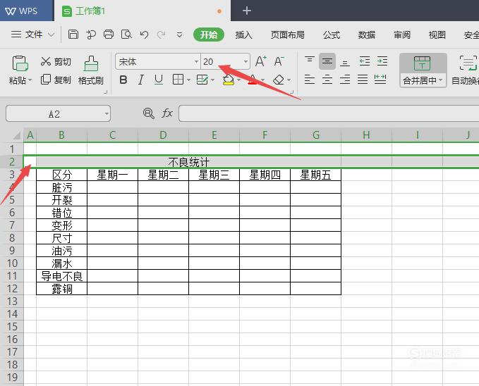Switch to the 开始 (Home) tab
The height and width of the screenshot is (386, 479).
(x=209, y=35)
